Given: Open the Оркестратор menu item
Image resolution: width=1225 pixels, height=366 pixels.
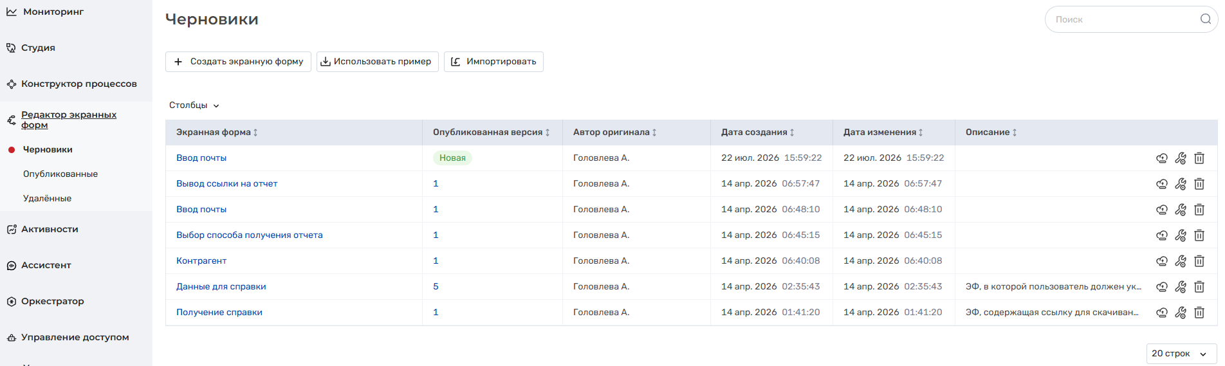Looking at the screenshot, I should 53,302.
